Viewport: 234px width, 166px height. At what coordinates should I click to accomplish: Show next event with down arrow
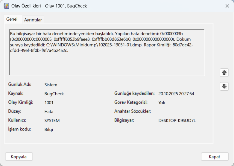pos(224,86)
